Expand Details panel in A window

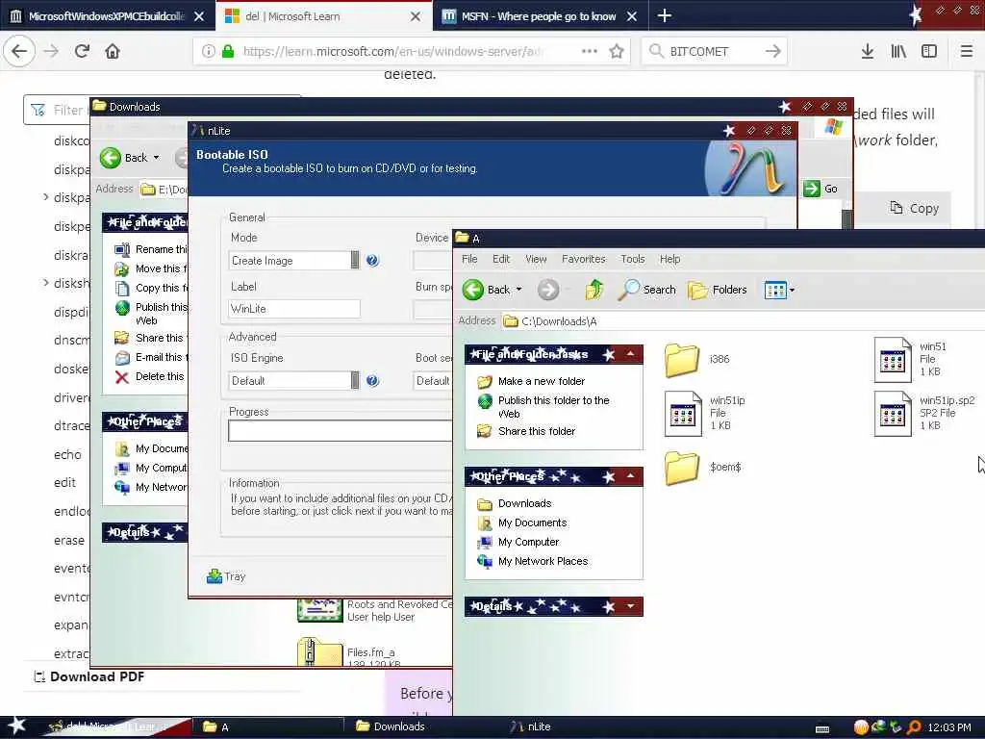[x=630, y=606]
